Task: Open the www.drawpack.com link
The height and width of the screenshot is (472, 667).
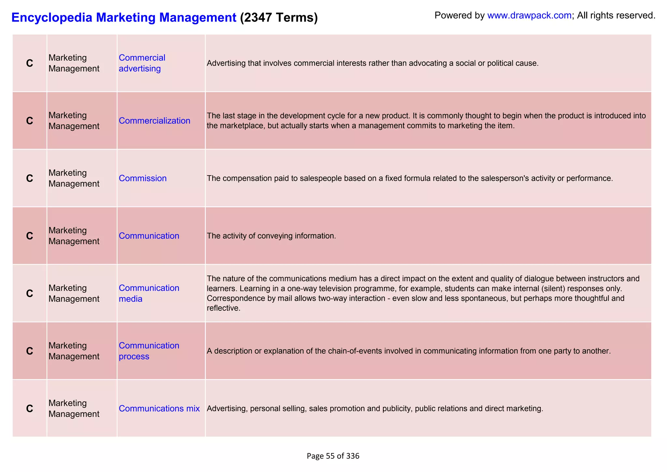Action: [x=529, y=15]
